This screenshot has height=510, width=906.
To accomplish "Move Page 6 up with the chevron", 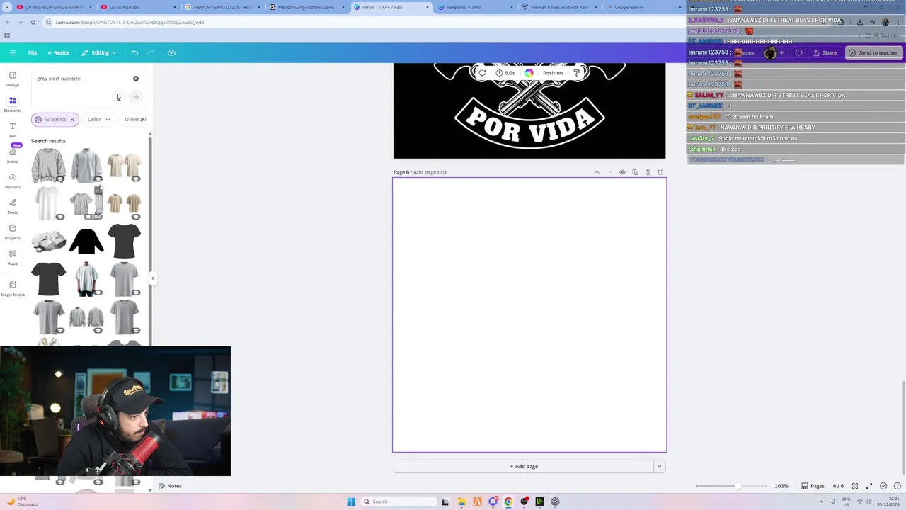I will point(597,172).
